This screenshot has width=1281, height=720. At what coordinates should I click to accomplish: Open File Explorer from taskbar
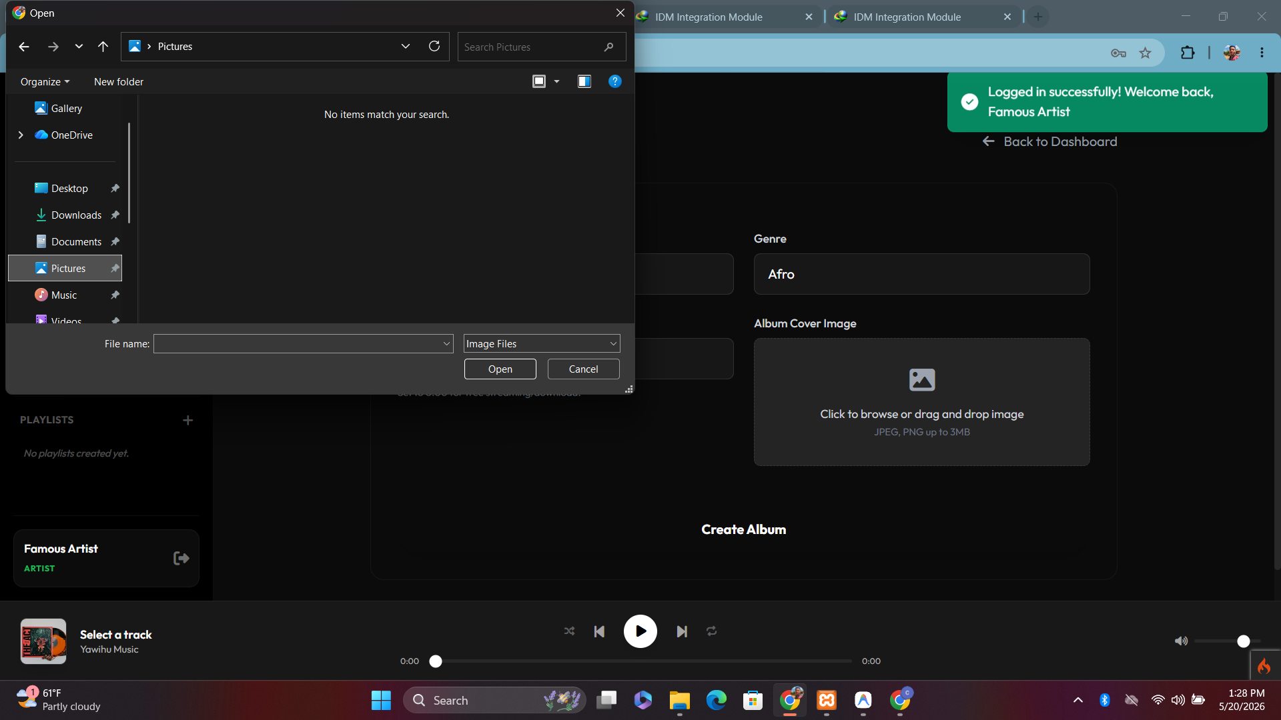pyautogui.click(x=679, y=700)
